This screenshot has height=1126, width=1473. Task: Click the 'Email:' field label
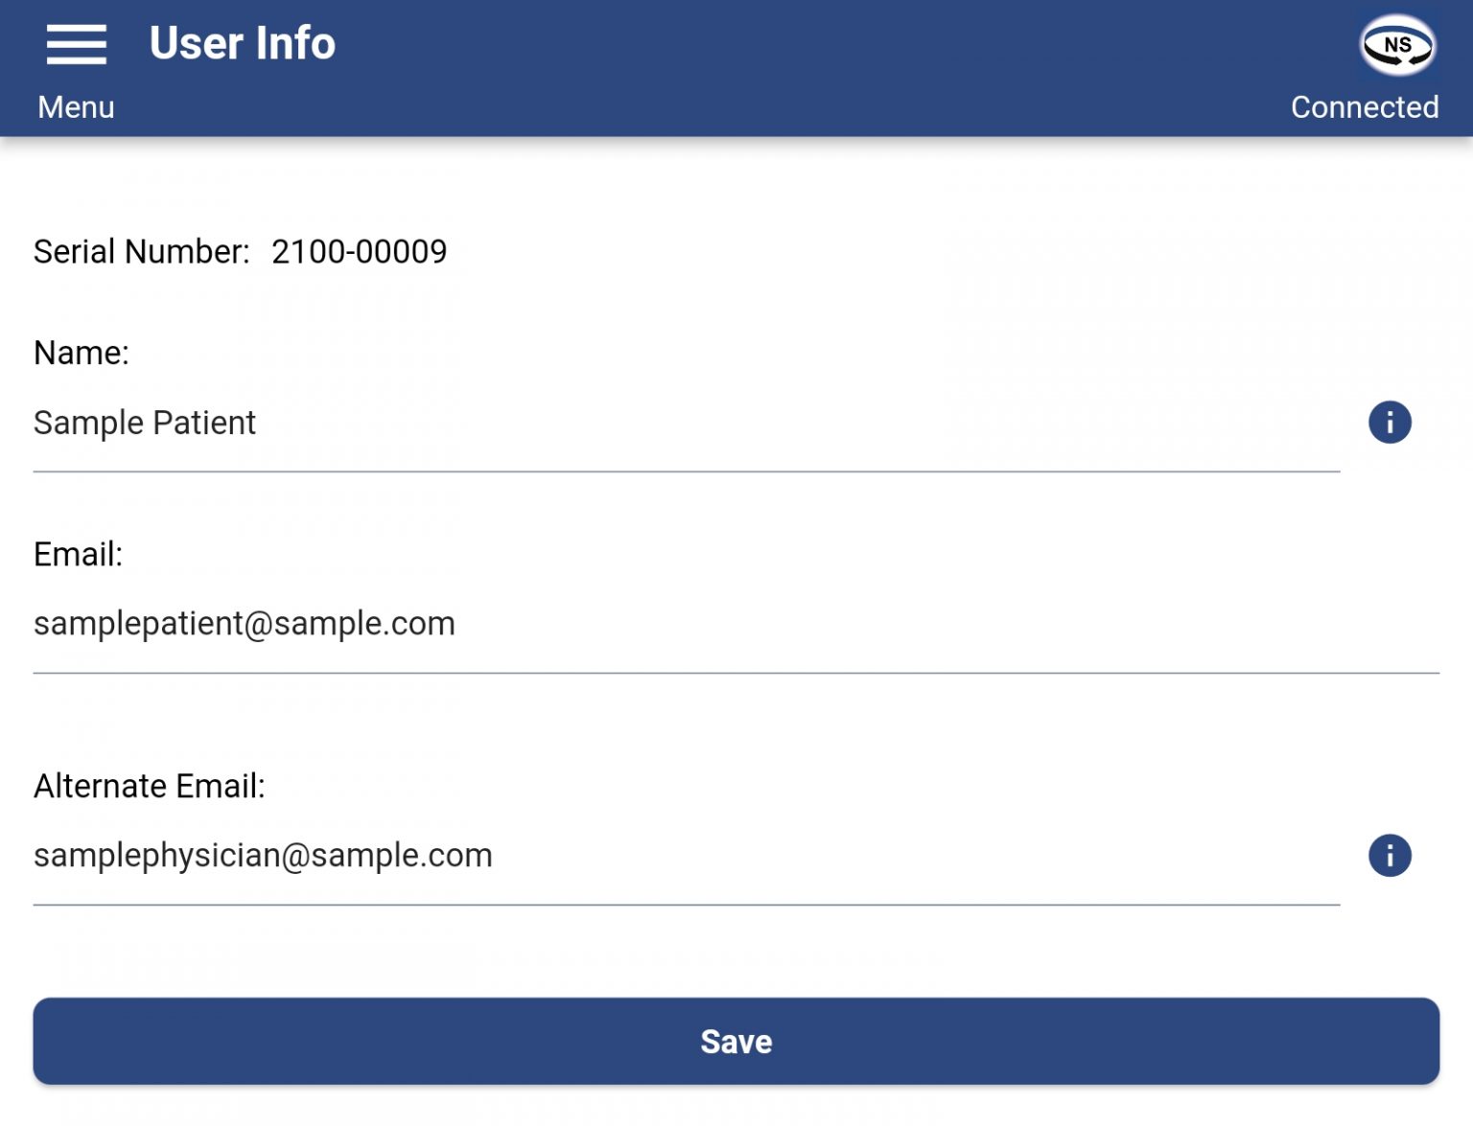(78, 555)
